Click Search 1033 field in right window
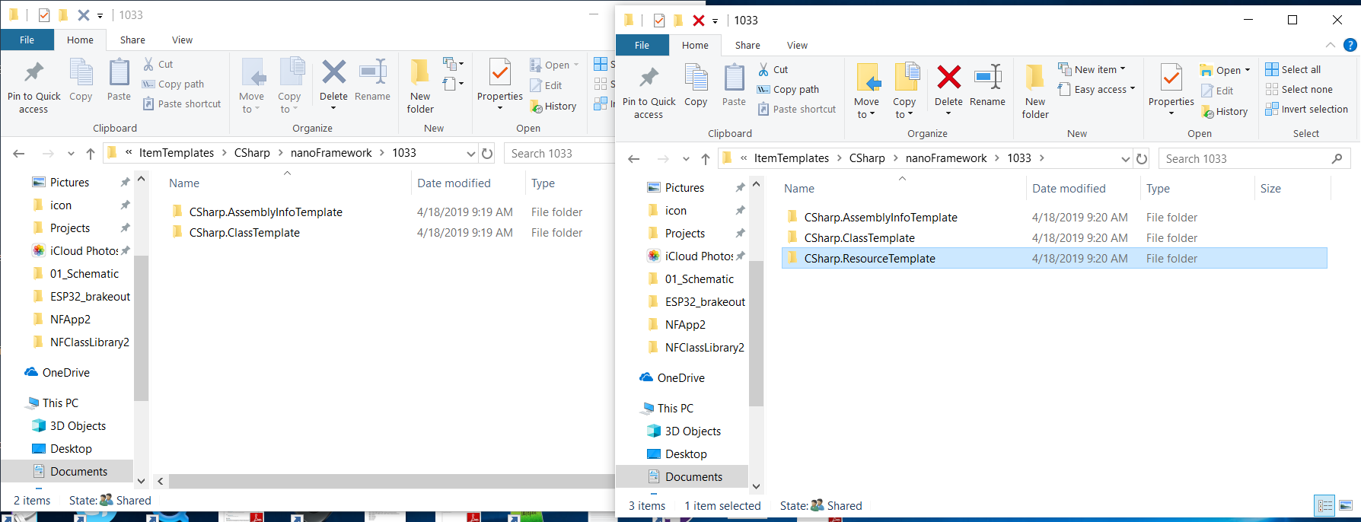The image size is (1361, 522). [1254, 158]
